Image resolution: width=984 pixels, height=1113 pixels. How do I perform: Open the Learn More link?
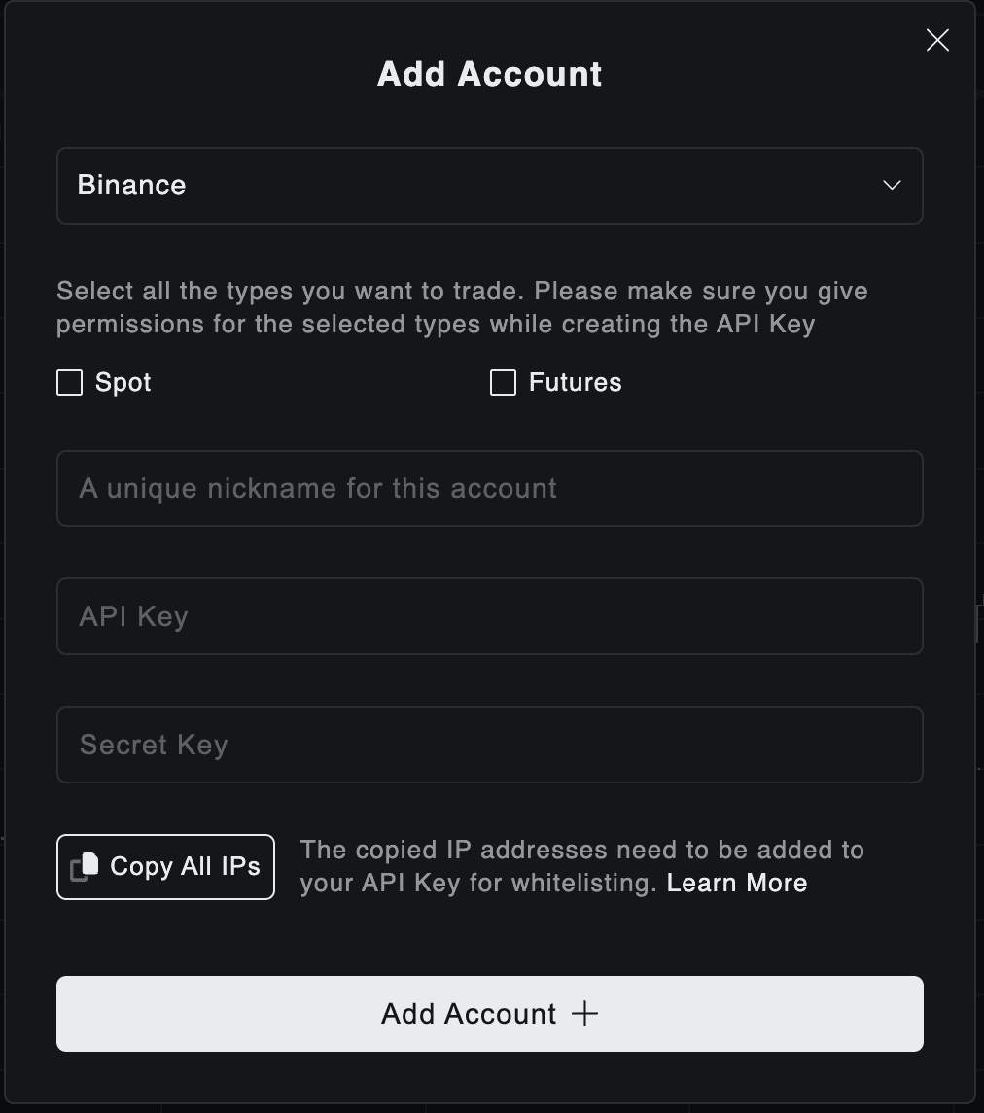point(737,883)
